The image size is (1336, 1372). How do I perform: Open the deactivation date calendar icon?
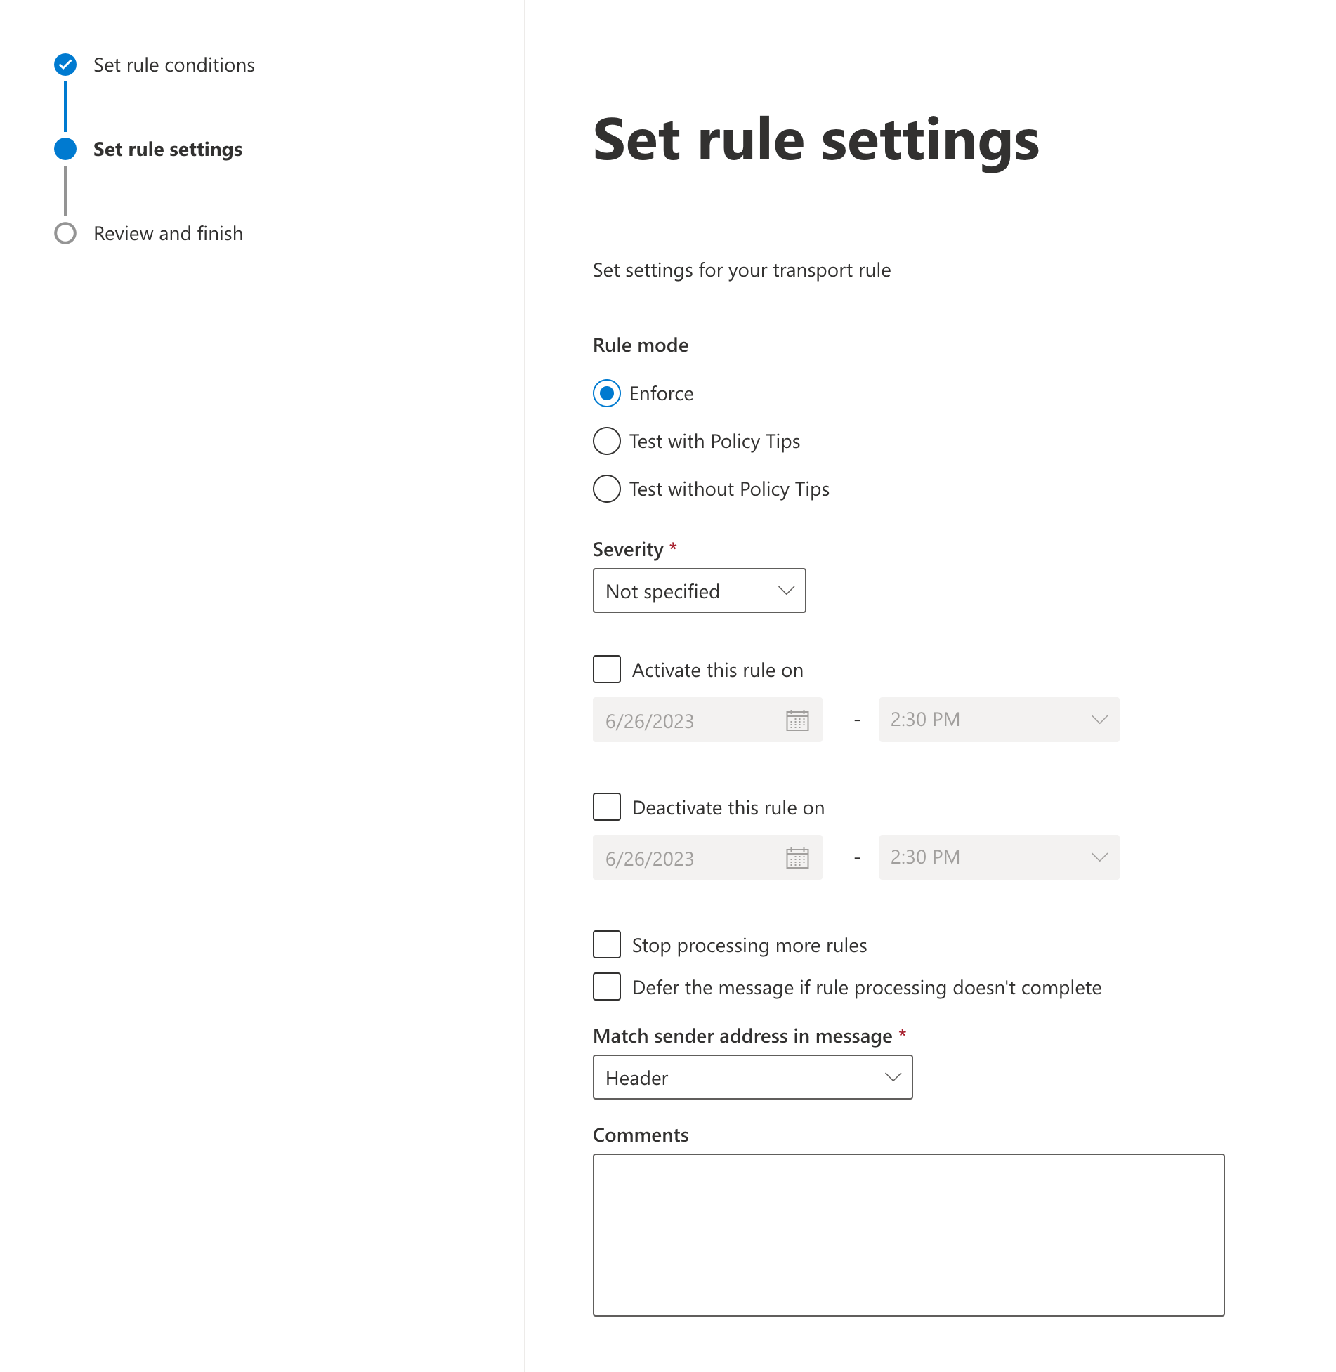point(797,858)
